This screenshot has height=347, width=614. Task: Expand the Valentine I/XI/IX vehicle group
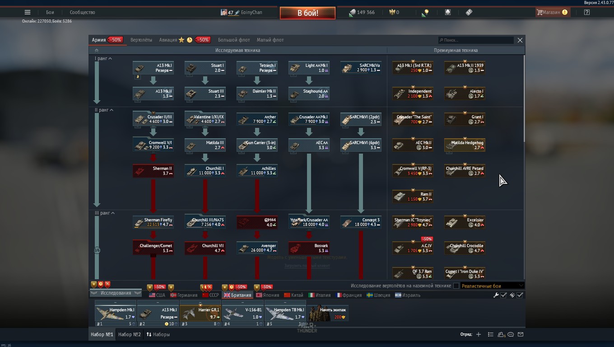205,119
